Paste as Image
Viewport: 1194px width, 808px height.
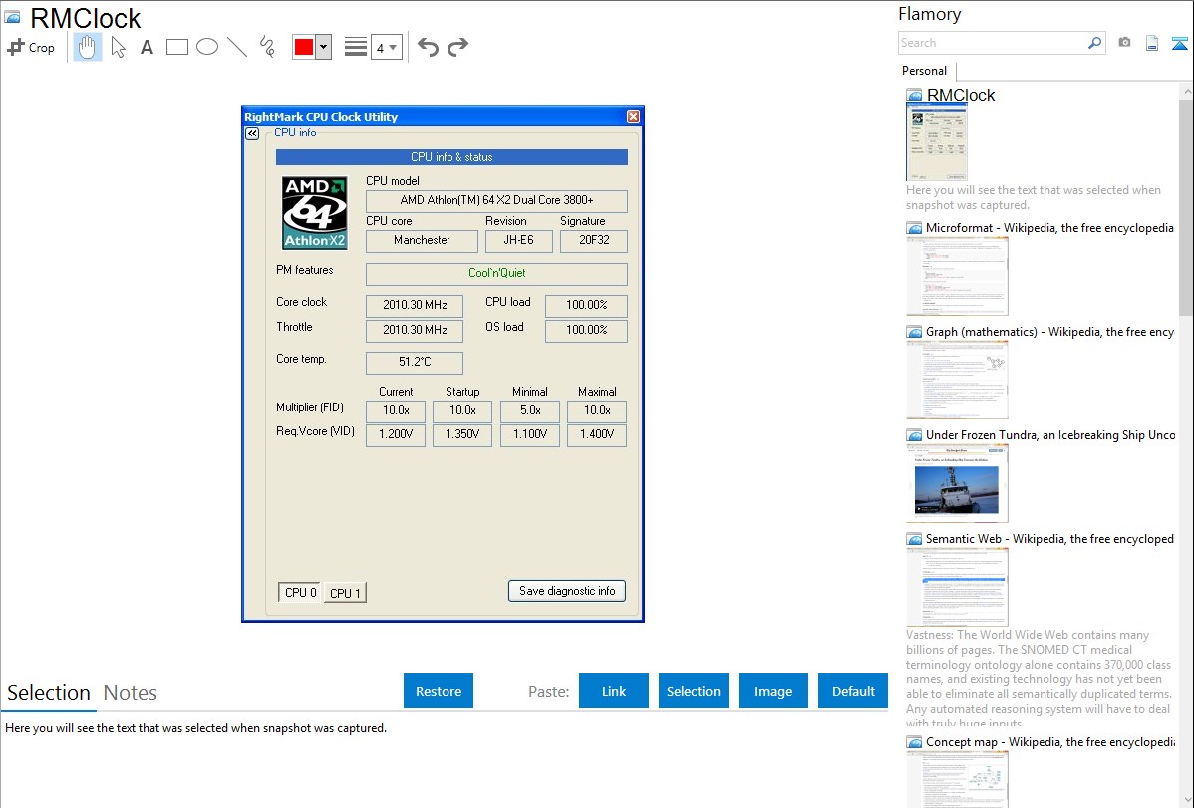point(773,691)
